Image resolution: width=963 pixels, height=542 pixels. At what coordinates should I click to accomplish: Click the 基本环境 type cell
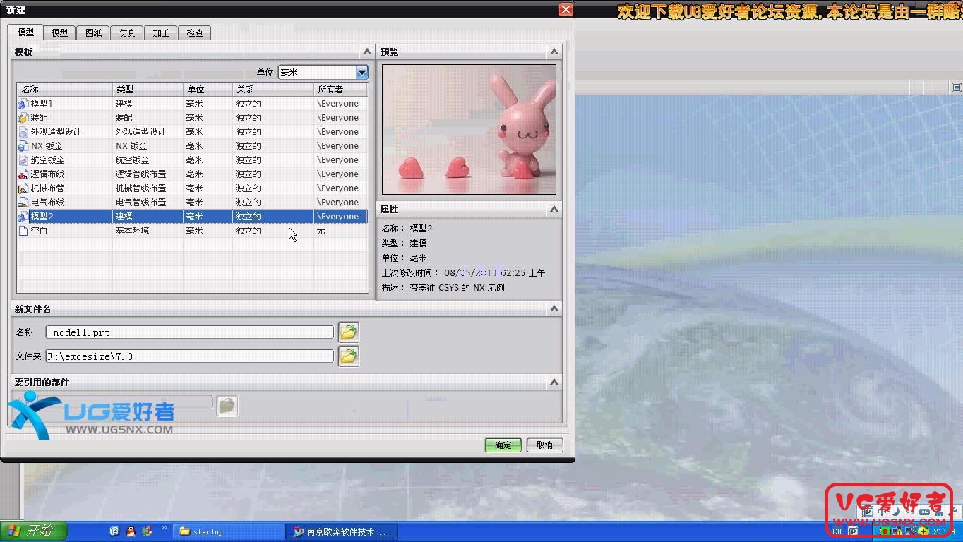point(148,231)
